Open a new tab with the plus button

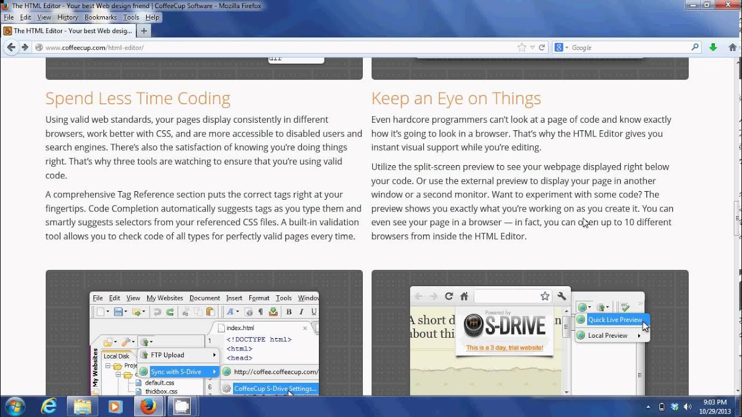tap(144, 31)
